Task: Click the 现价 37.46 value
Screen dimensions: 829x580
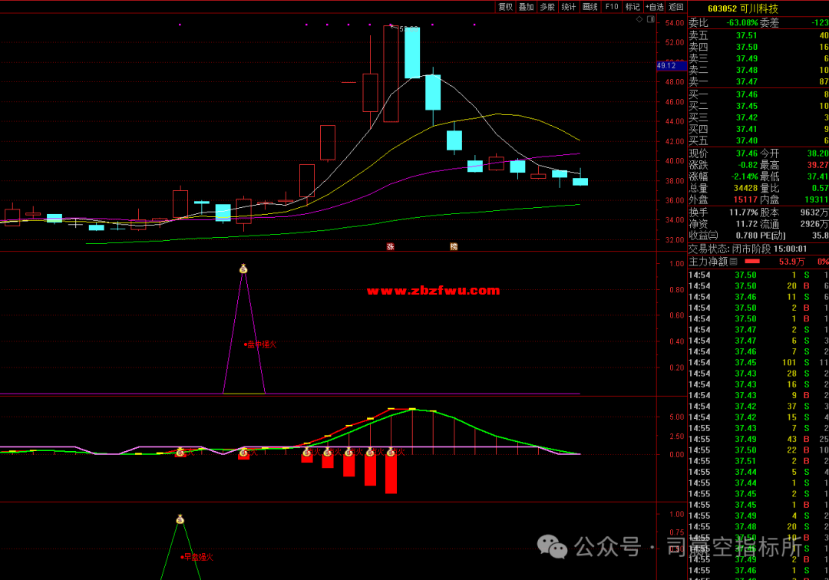Action: 747,153
